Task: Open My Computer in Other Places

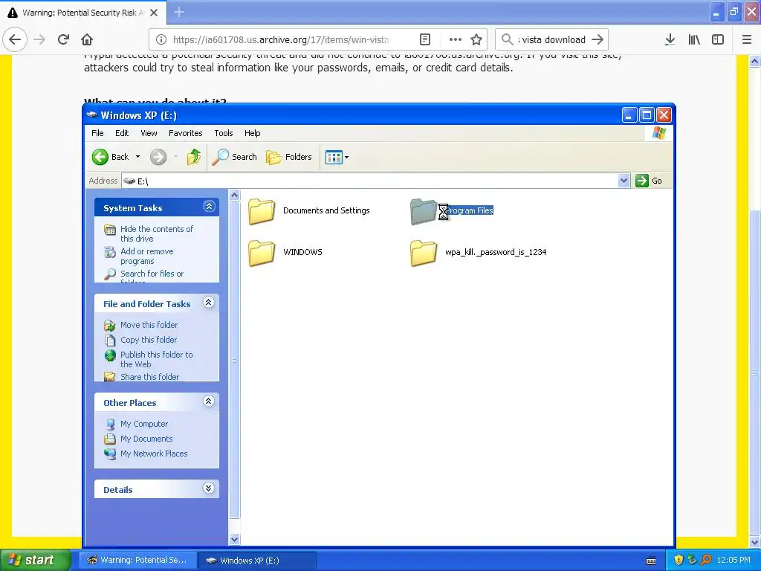Action: 144,424
